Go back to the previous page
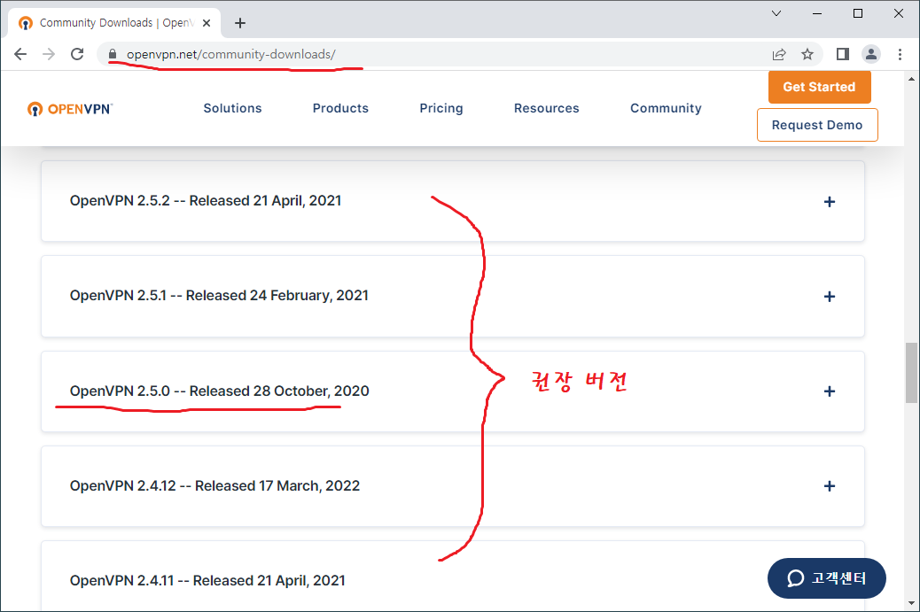This screenshot has height=612, width=920. click(20, 55)
